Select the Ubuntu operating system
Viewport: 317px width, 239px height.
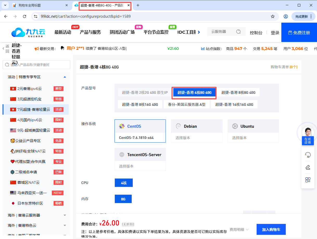tap(253, 126)
